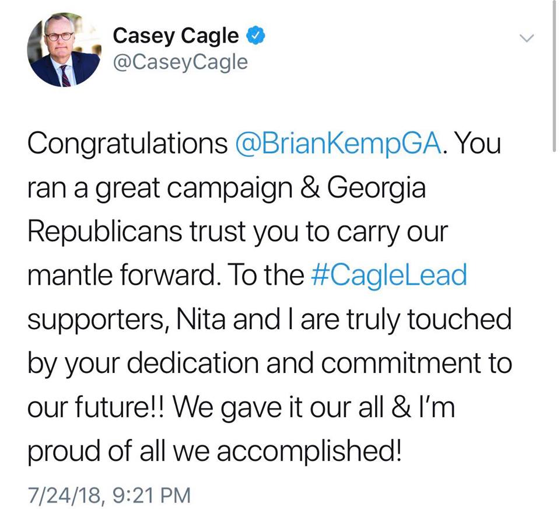Screen dimensions: 560x520
Task: Visit the @CaseyCagle handle link
Action: (x=180, y=62)
